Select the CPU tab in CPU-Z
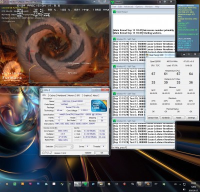200x192 pixels. [44, 95]
